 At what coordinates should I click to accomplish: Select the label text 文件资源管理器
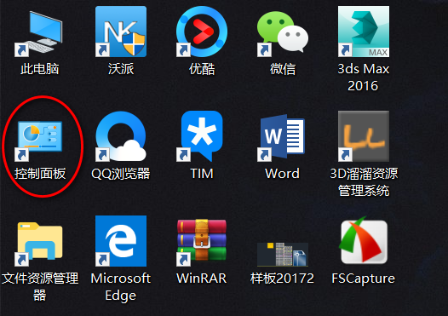click(40, 286)
